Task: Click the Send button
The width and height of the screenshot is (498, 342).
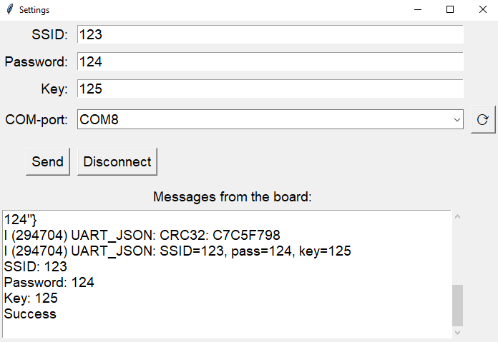Action: pyautogui.click(x=48, y=161)
